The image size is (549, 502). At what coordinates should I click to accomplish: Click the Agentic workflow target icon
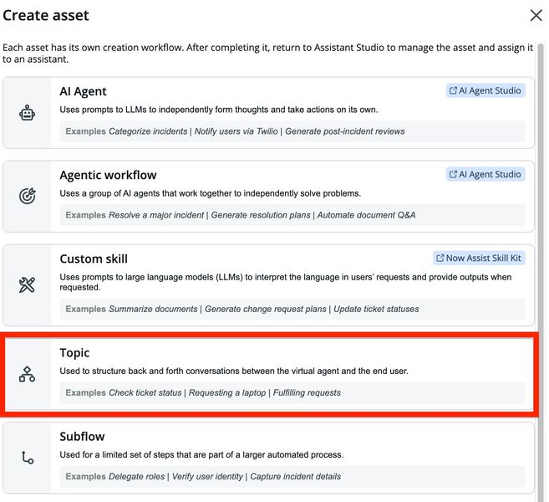tap(28, 197)
